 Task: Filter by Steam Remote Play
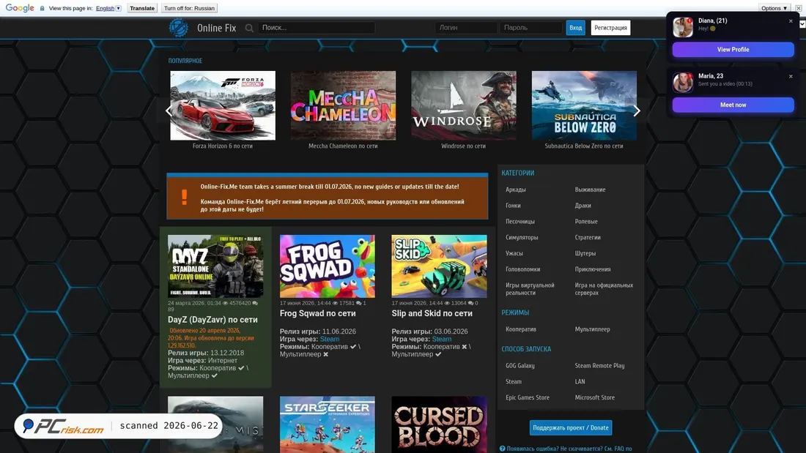click(x=599, y=366)
